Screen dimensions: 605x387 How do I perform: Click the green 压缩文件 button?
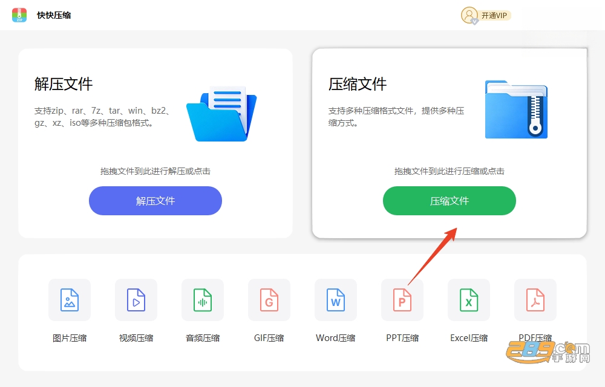point(449,201)
